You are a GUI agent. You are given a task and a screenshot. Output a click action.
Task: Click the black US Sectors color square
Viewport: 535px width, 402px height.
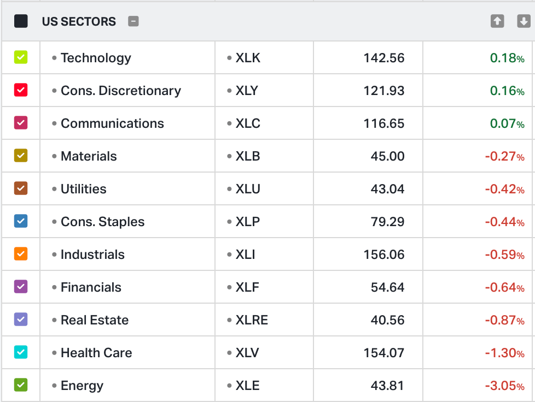pyautogui.click(x=21, y=21)
